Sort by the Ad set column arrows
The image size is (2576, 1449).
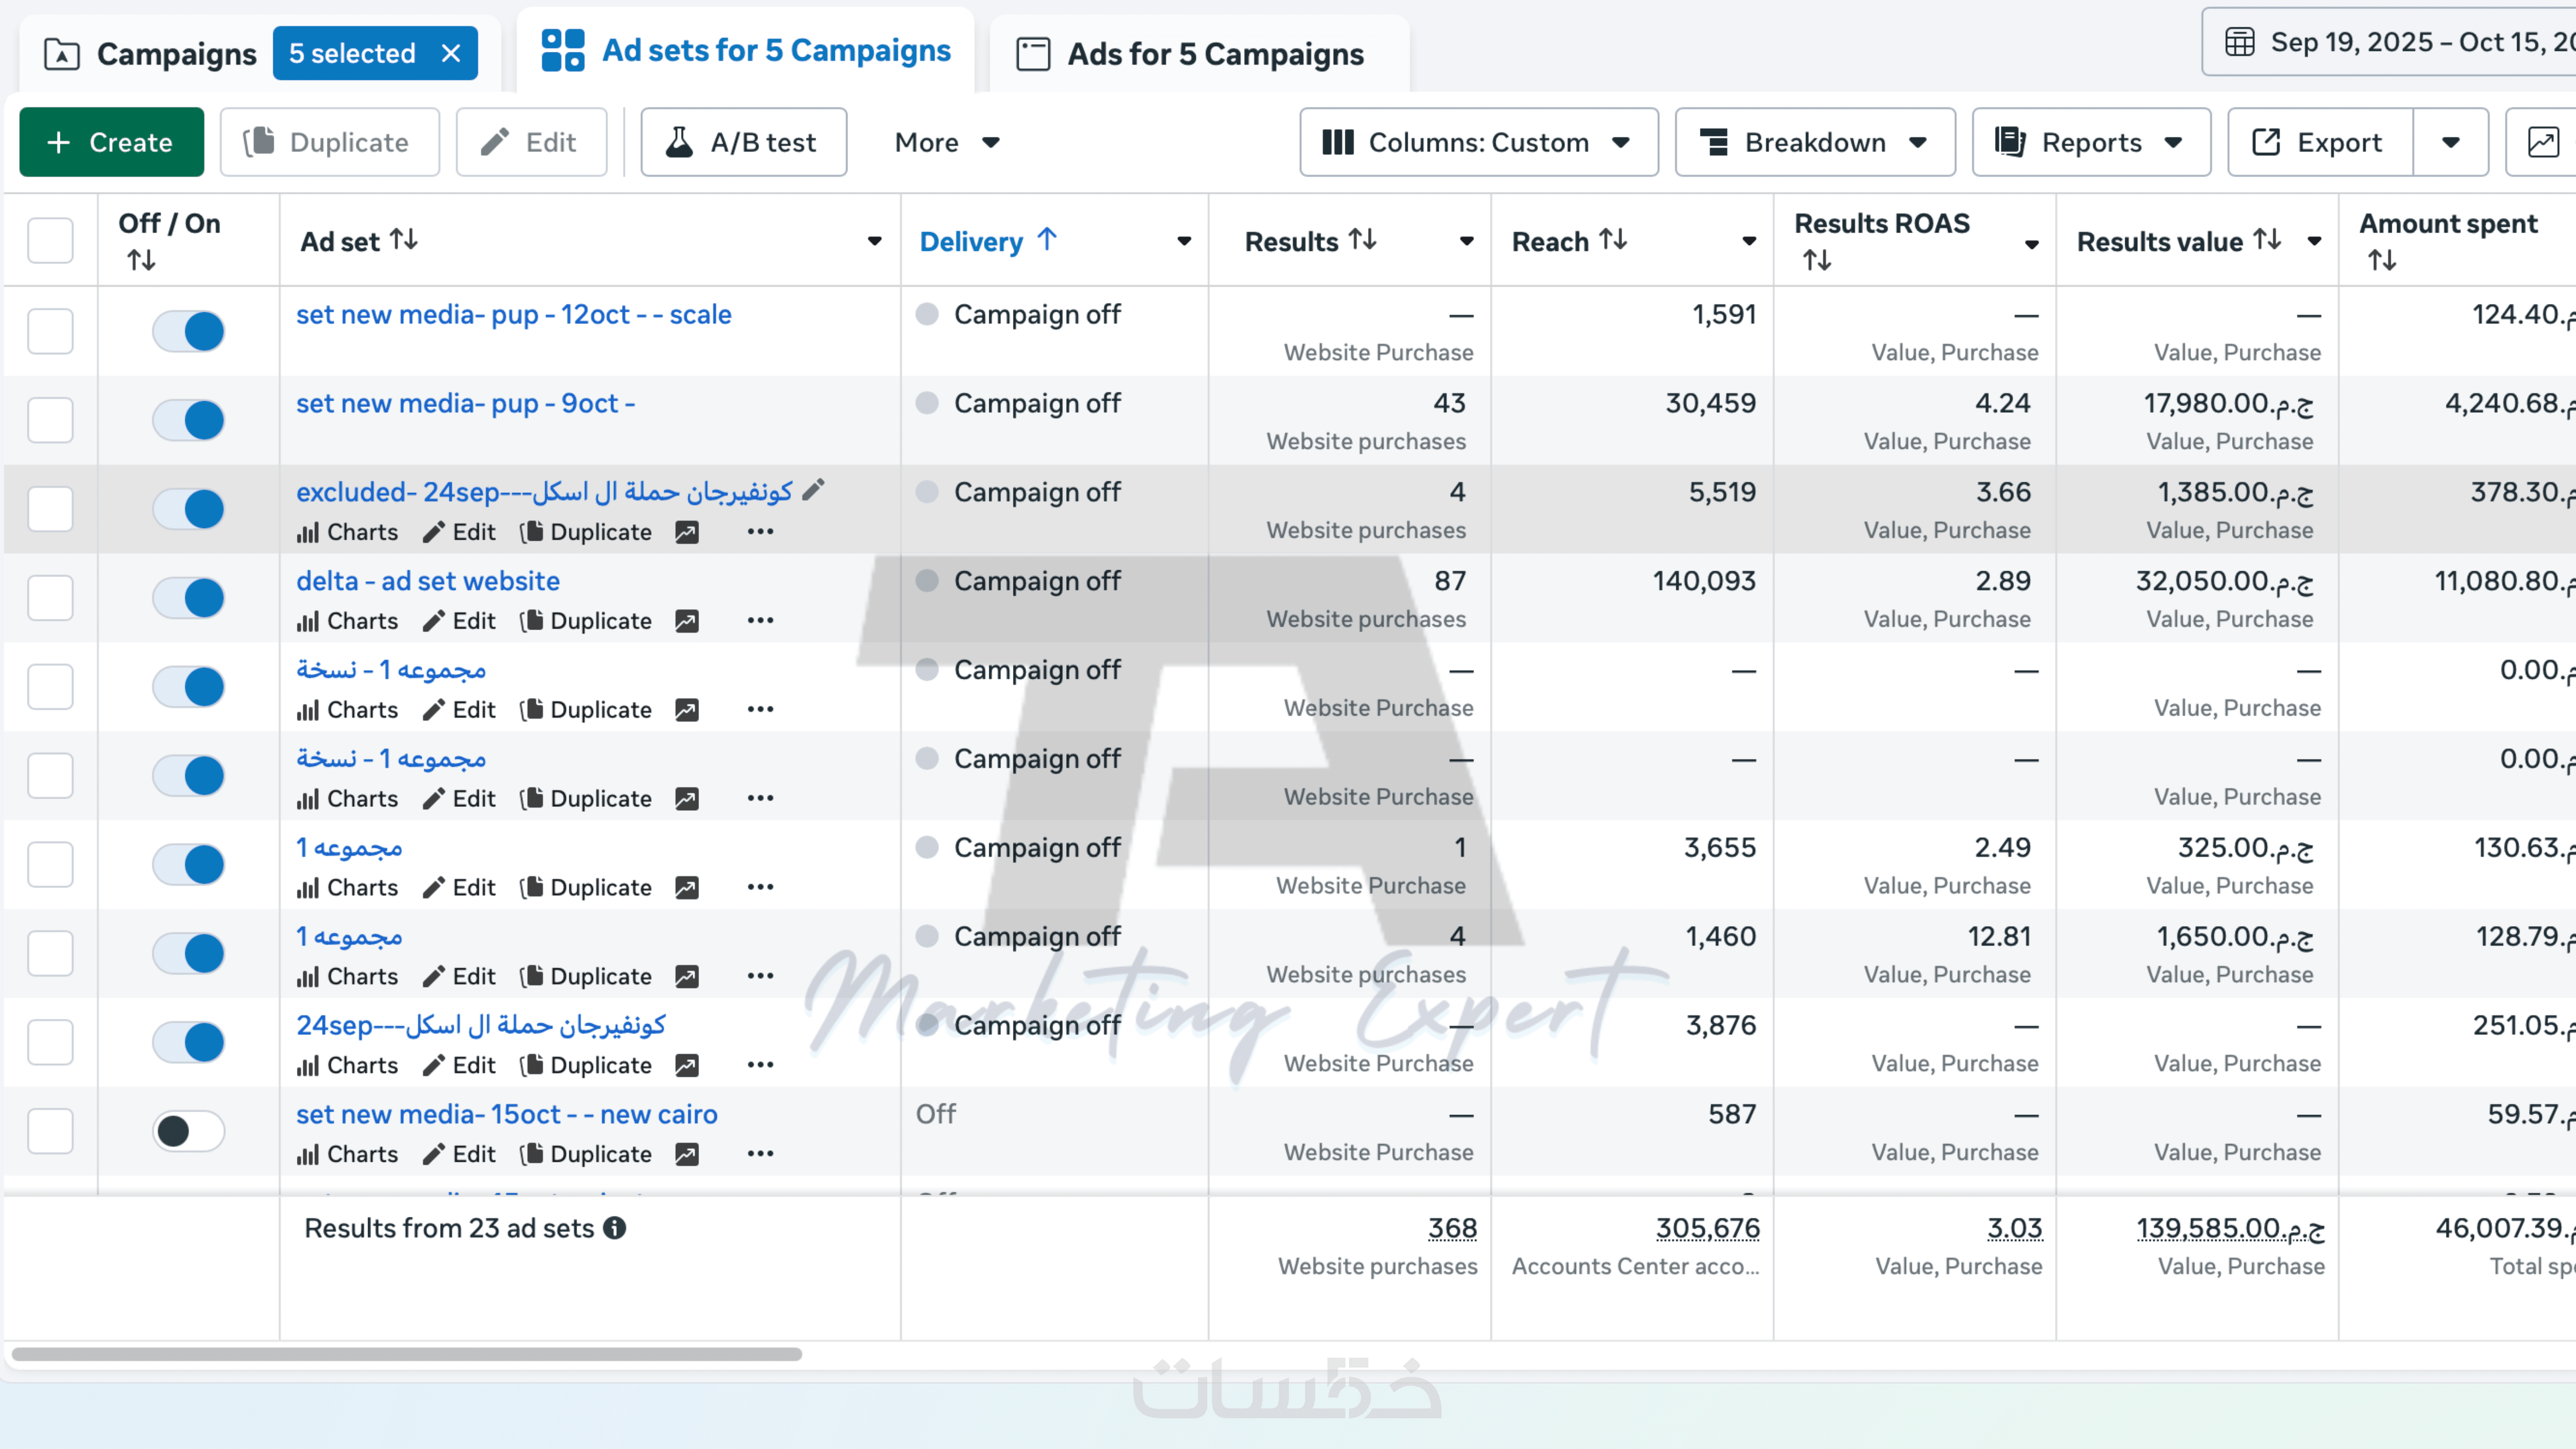click(x=404, y=240)
